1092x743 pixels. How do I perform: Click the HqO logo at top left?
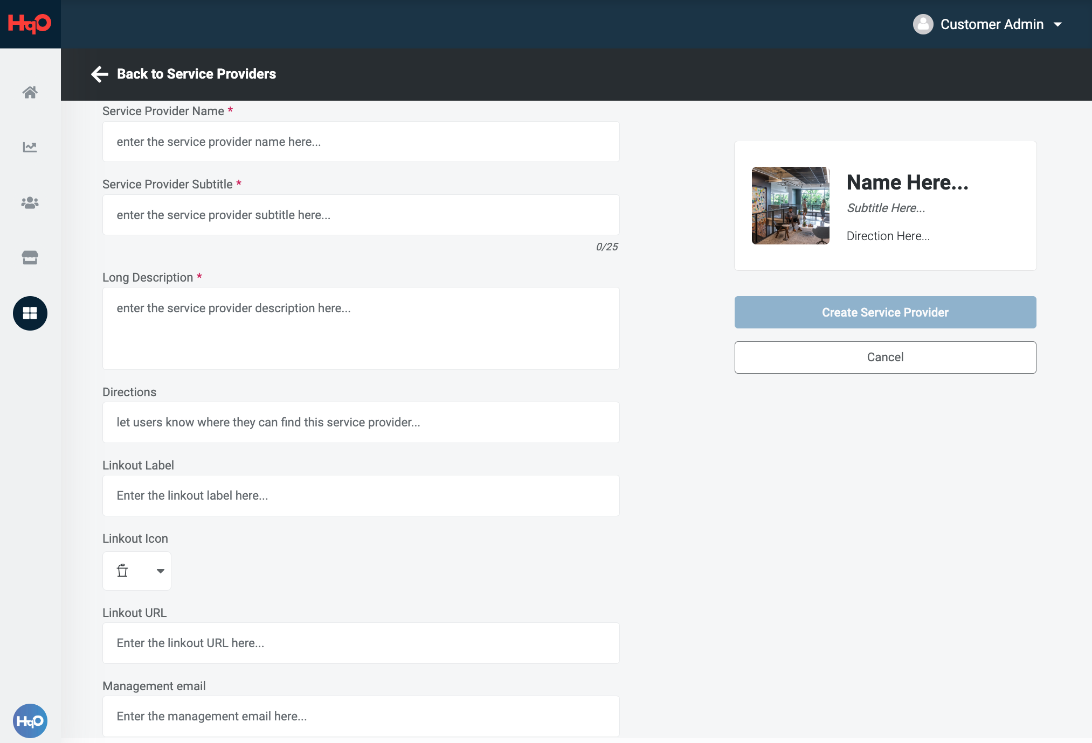point(30,24)
